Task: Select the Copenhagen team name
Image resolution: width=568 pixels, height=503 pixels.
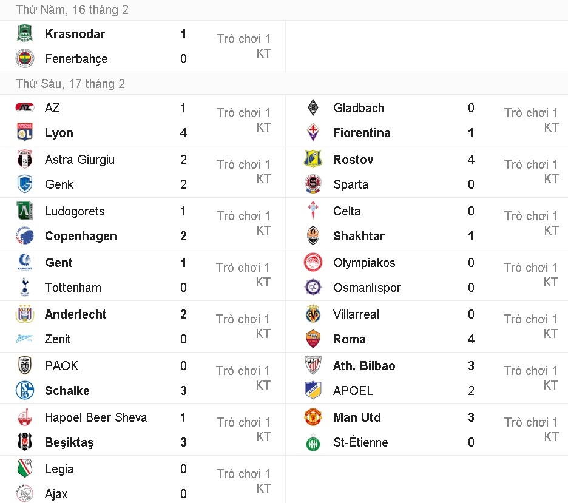Action: tap(79, 235)
